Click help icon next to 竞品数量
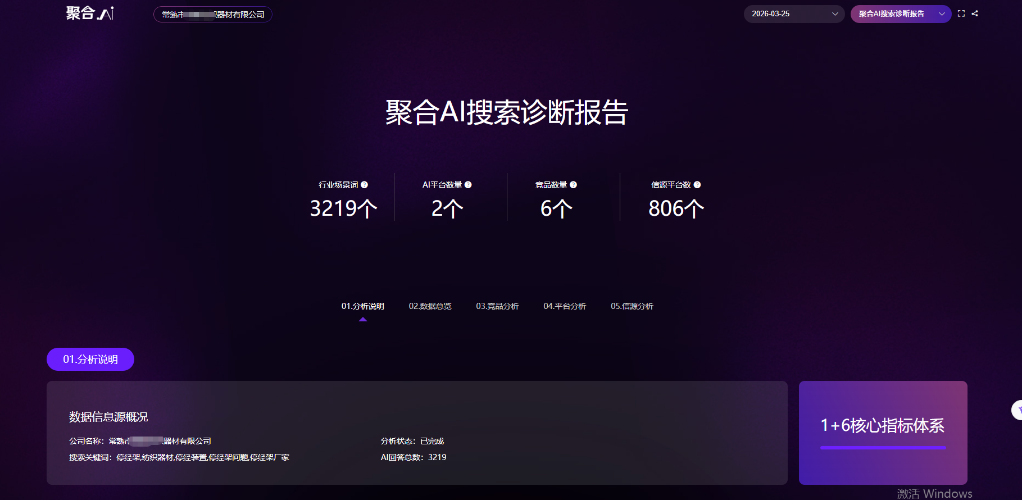This screenshot has width=1022, height=500. click(573, 185)
